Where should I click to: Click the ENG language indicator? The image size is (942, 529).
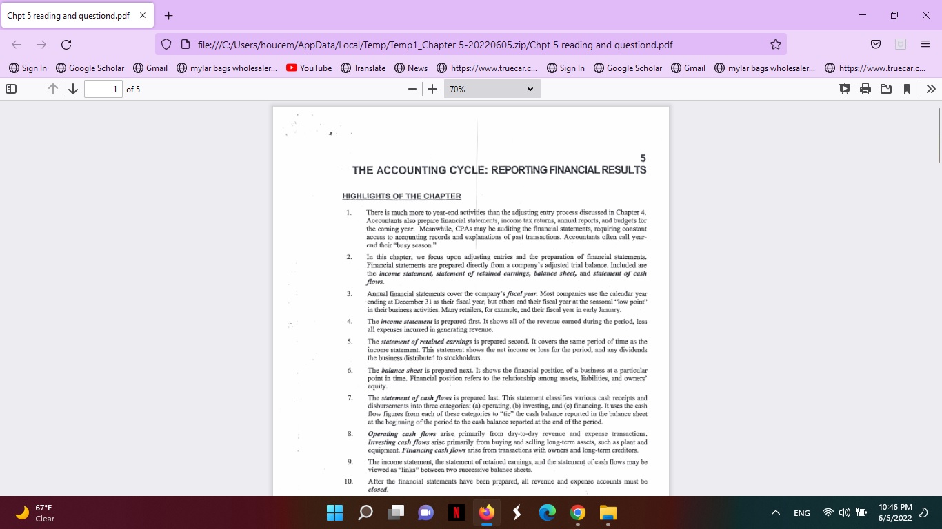click(x=802, y=512)
